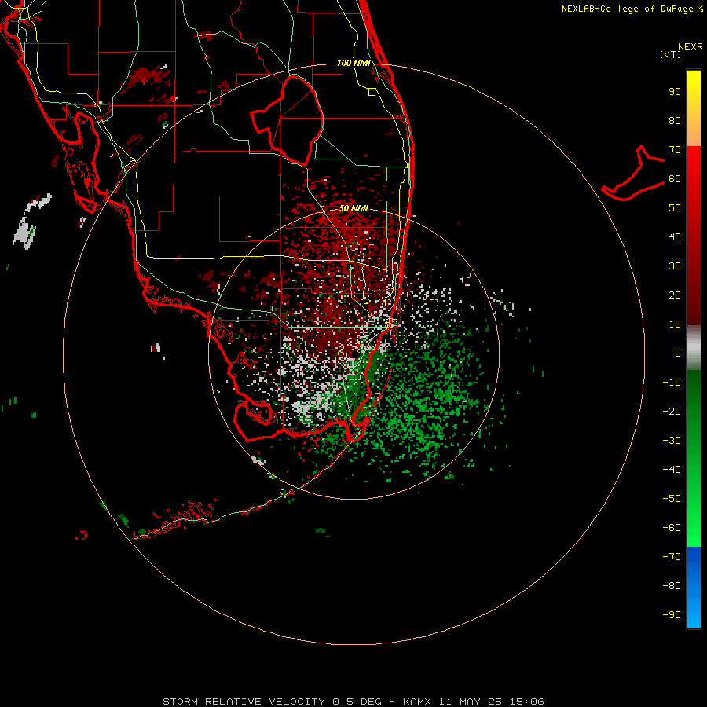Image resolution: width=707 pixels, height=707 pixels.
Task: Click the -50 value on velocity scale
Action: 672,499
